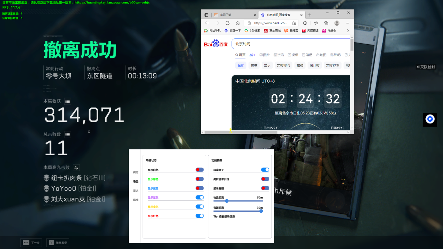Disable the 显示紫色 toggle

tap(199, 197)
